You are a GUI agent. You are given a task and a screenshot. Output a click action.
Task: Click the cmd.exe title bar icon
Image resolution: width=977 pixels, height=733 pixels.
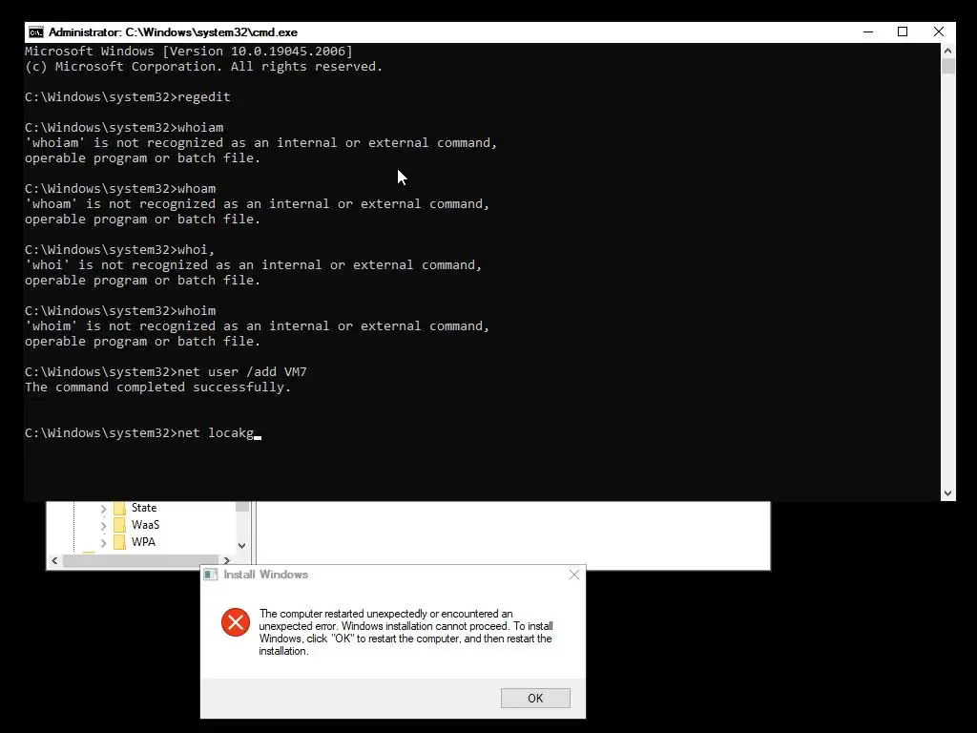click(x=36, y=32)
